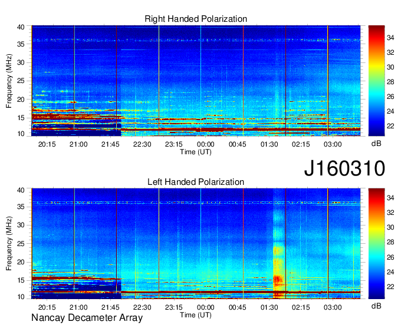The image size is (401, 325).
Task: Click the 00:45 tick under Left Handed plot
Action: (237, 307)
